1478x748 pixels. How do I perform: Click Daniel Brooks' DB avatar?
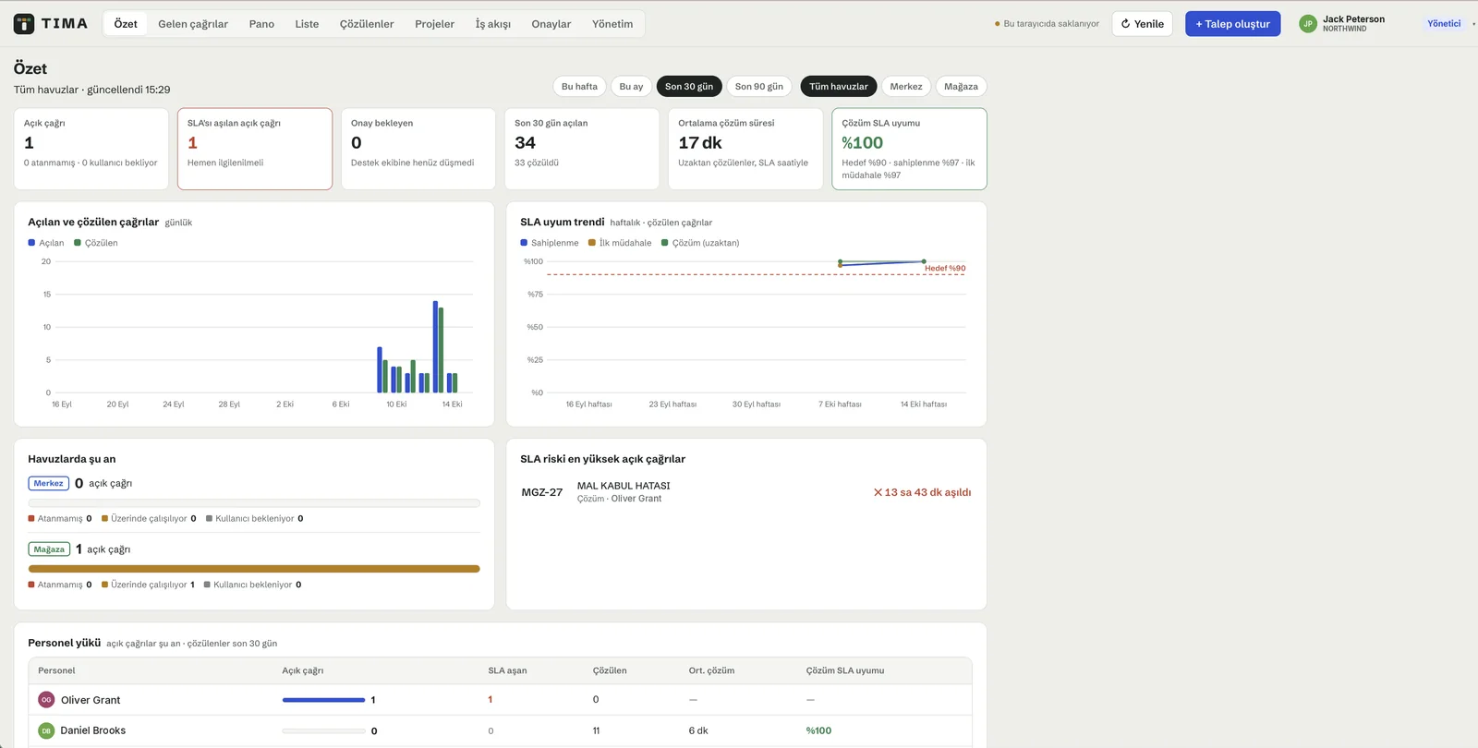point(46,730)
